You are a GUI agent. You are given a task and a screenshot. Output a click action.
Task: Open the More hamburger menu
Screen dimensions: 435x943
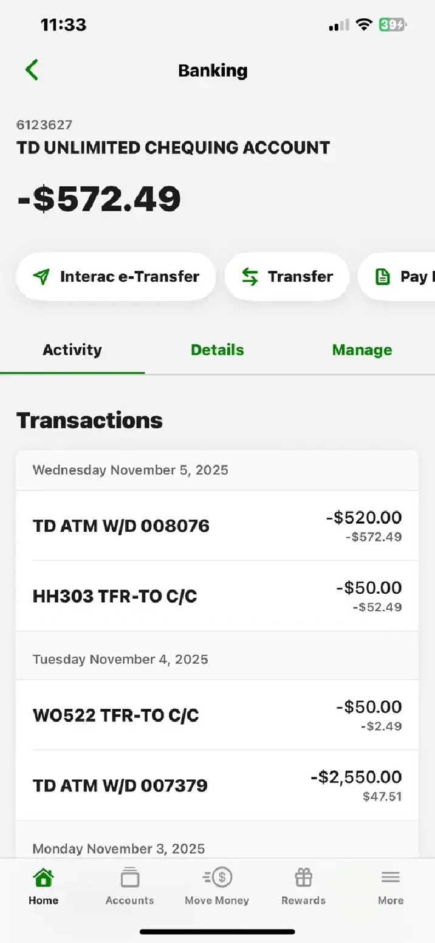click(x=390, y=886)
